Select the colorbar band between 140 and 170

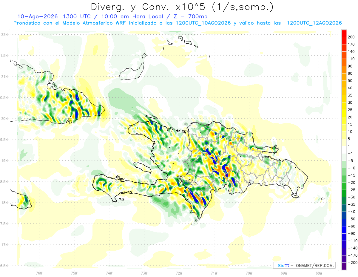click(344, 48)
